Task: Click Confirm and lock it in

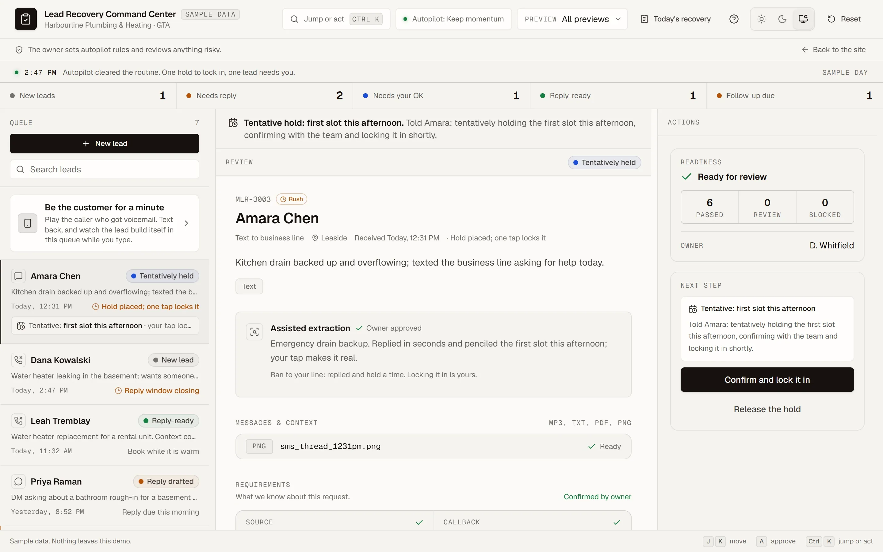Action: [x=767, y=380]
